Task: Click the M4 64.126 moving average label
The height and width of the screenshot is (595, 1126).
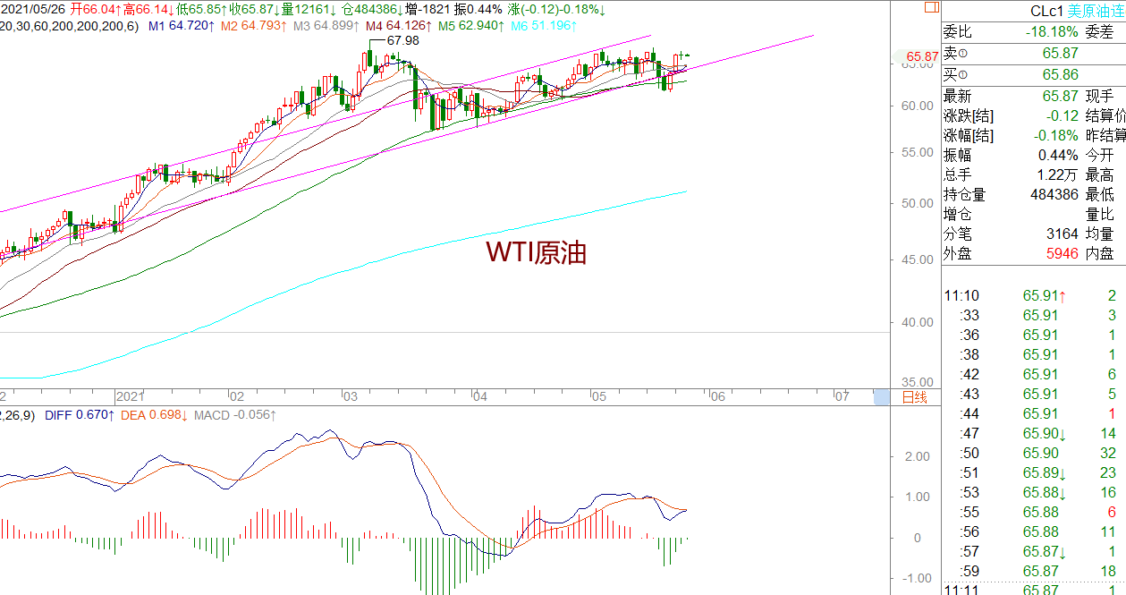Action: [399, 26]
